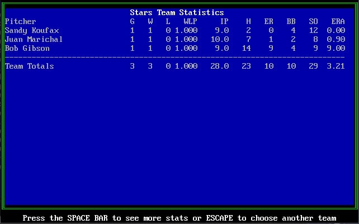The width and height of the screenshot is (359, 224).
Task: Click Team Totals WLP 1.000
Action: tap(186, 66)
